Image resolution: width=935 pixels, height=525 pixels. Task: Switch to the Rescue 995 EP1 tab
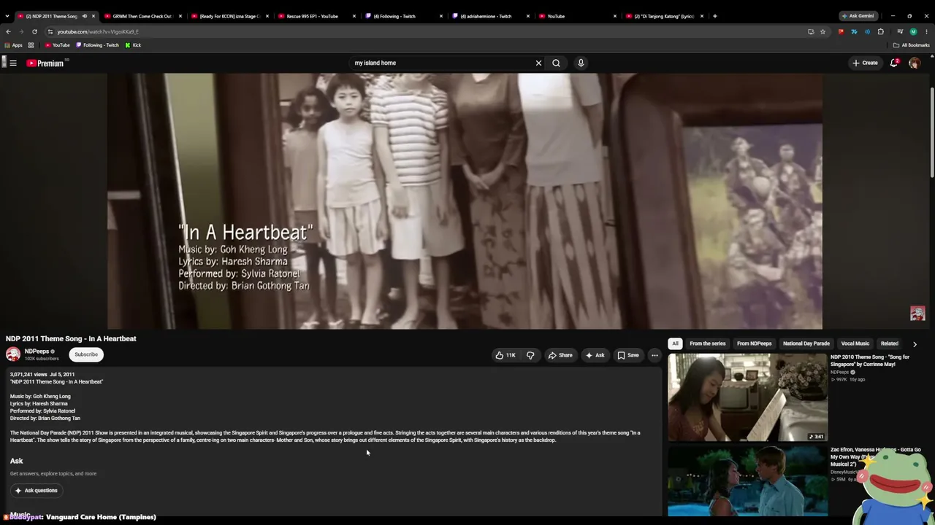(x=318, y=16)
